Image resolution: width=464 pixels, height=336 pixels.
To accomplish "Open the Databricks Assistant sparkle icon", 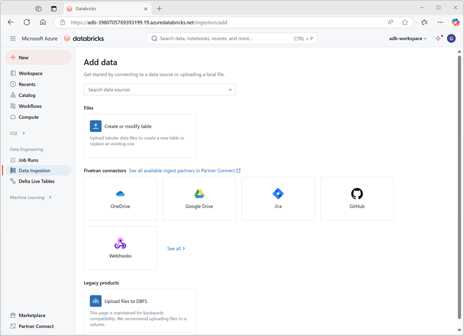I will (439, 38).
